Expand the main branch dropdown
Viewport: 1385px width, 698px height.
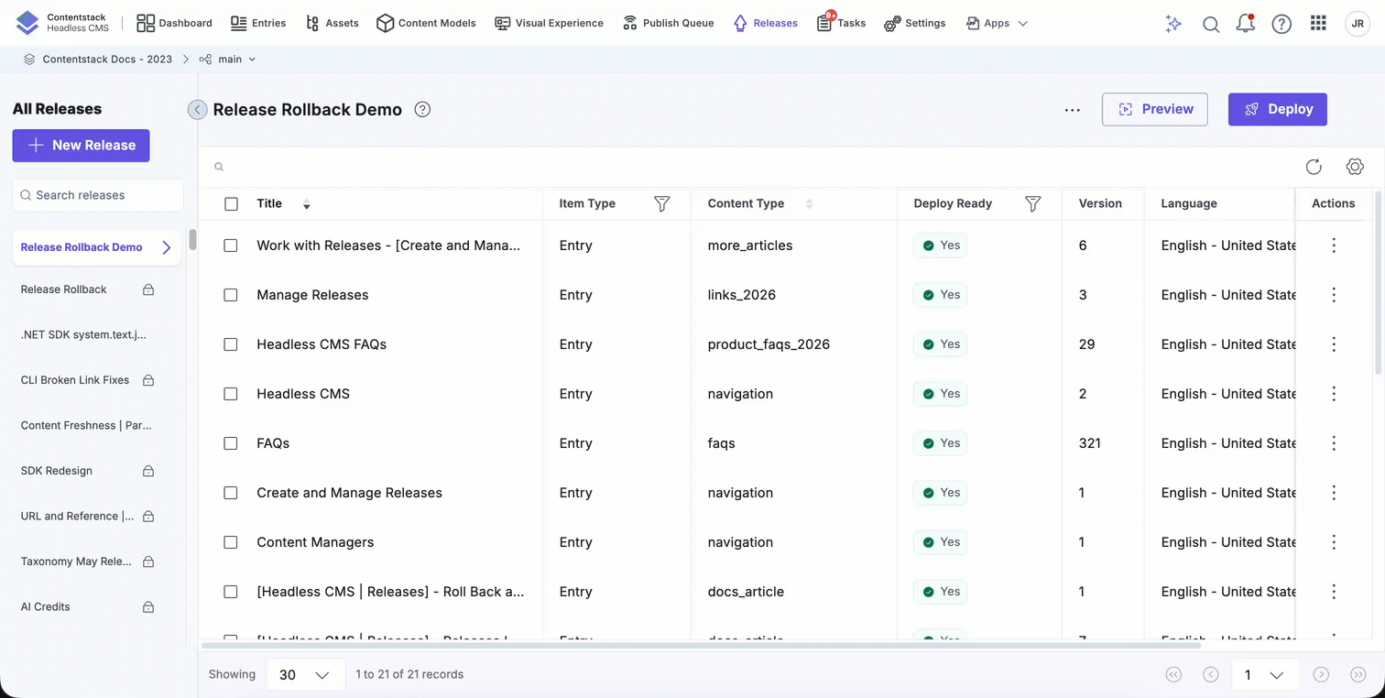coord(228,59)
